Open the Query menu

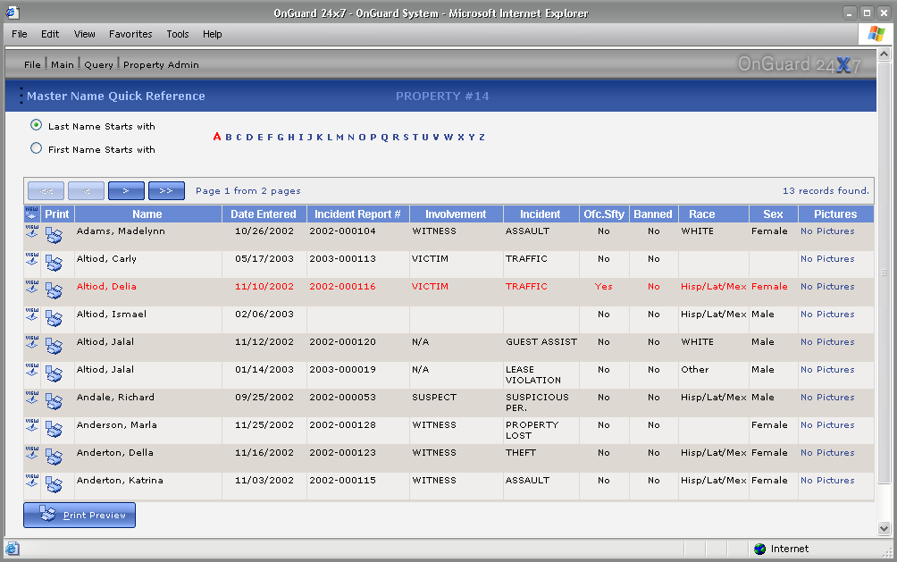click(x=98, y=64)
